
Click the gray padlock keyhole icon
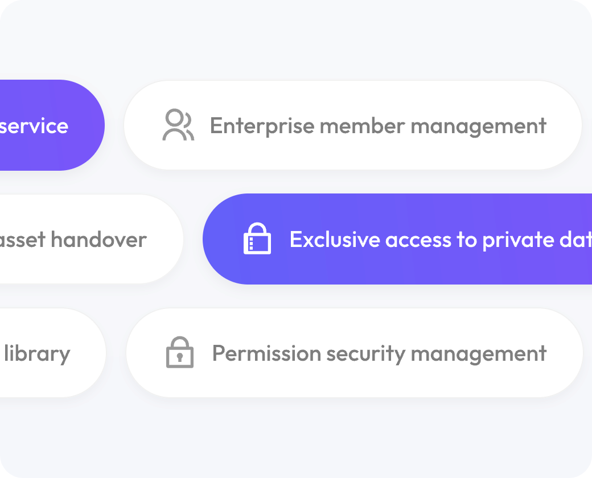[x=180, y=352]
